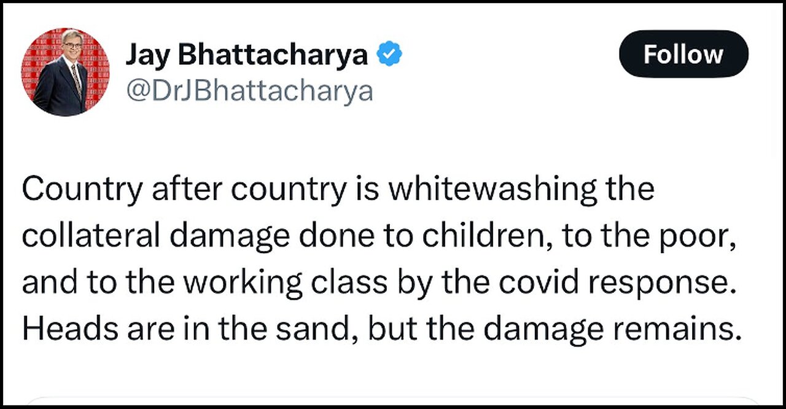Viewport: 786px width, 409px height.
Task: Click the @DrJBhattacharya handle
Action: tap(249, 91)
